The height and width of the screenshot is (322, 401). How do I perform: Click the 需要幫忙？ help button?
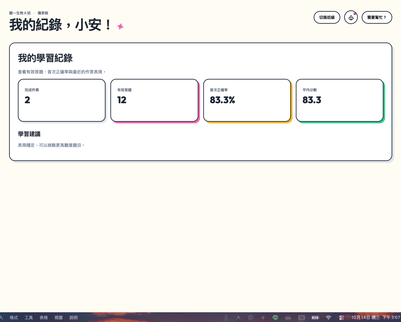pyautogui.click(x=377, y=18)
